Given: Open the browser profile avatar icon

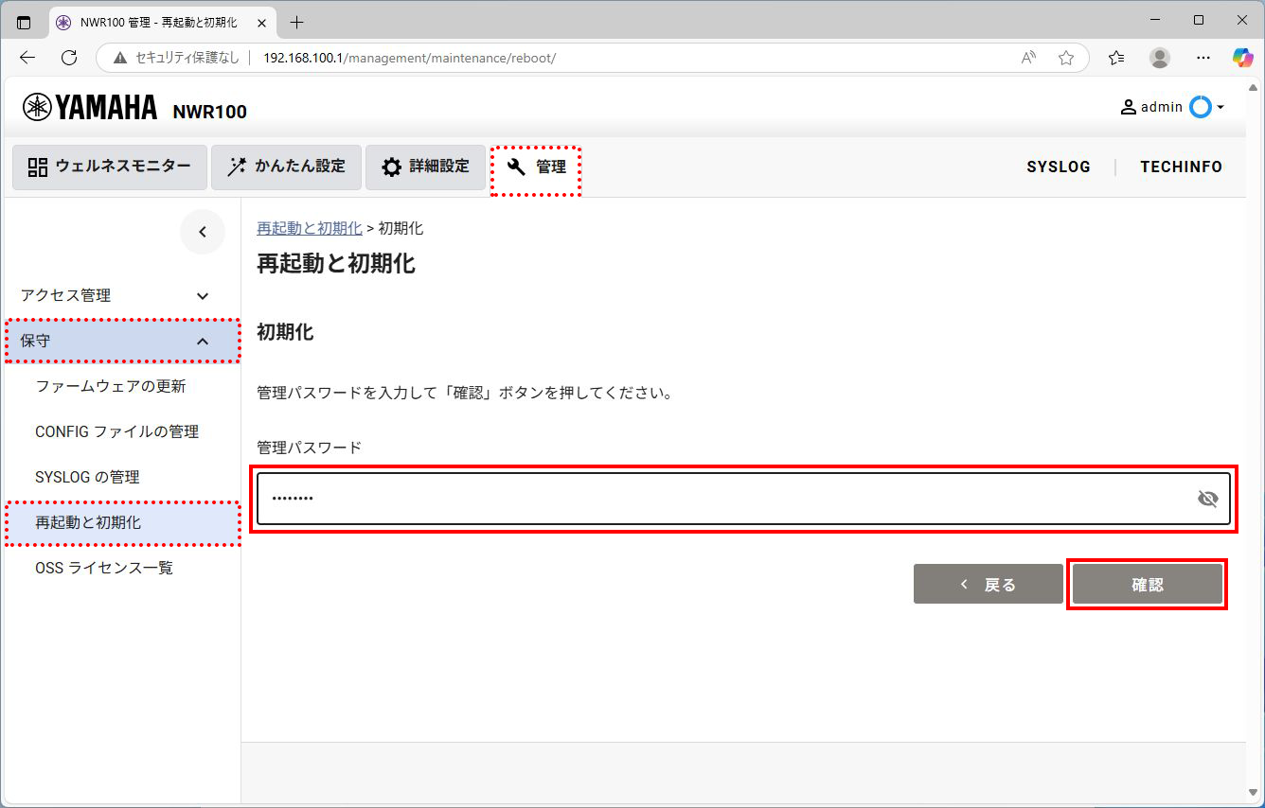Looking at the screenshot, I should point(1159,58).
